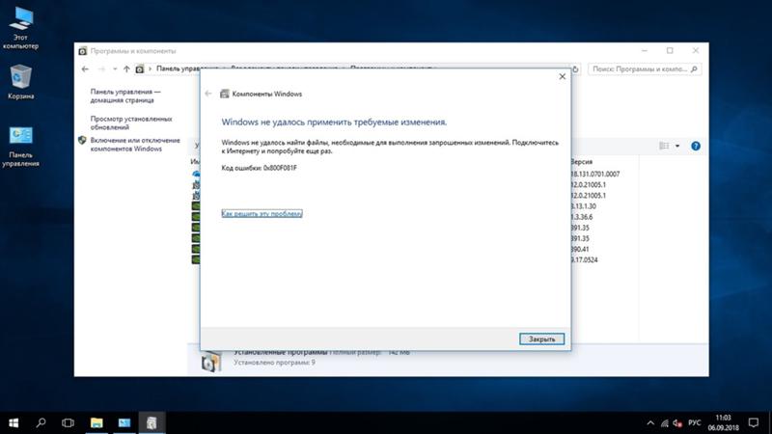Switch to the Windows Components taskbar item

tap(152, 422)
